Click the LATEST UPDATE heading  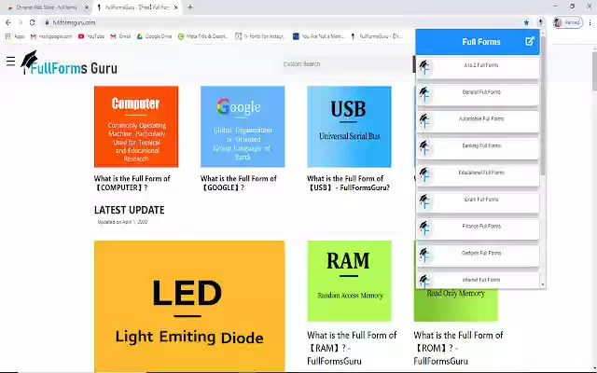pyautogui.click(x=129, y=210)
